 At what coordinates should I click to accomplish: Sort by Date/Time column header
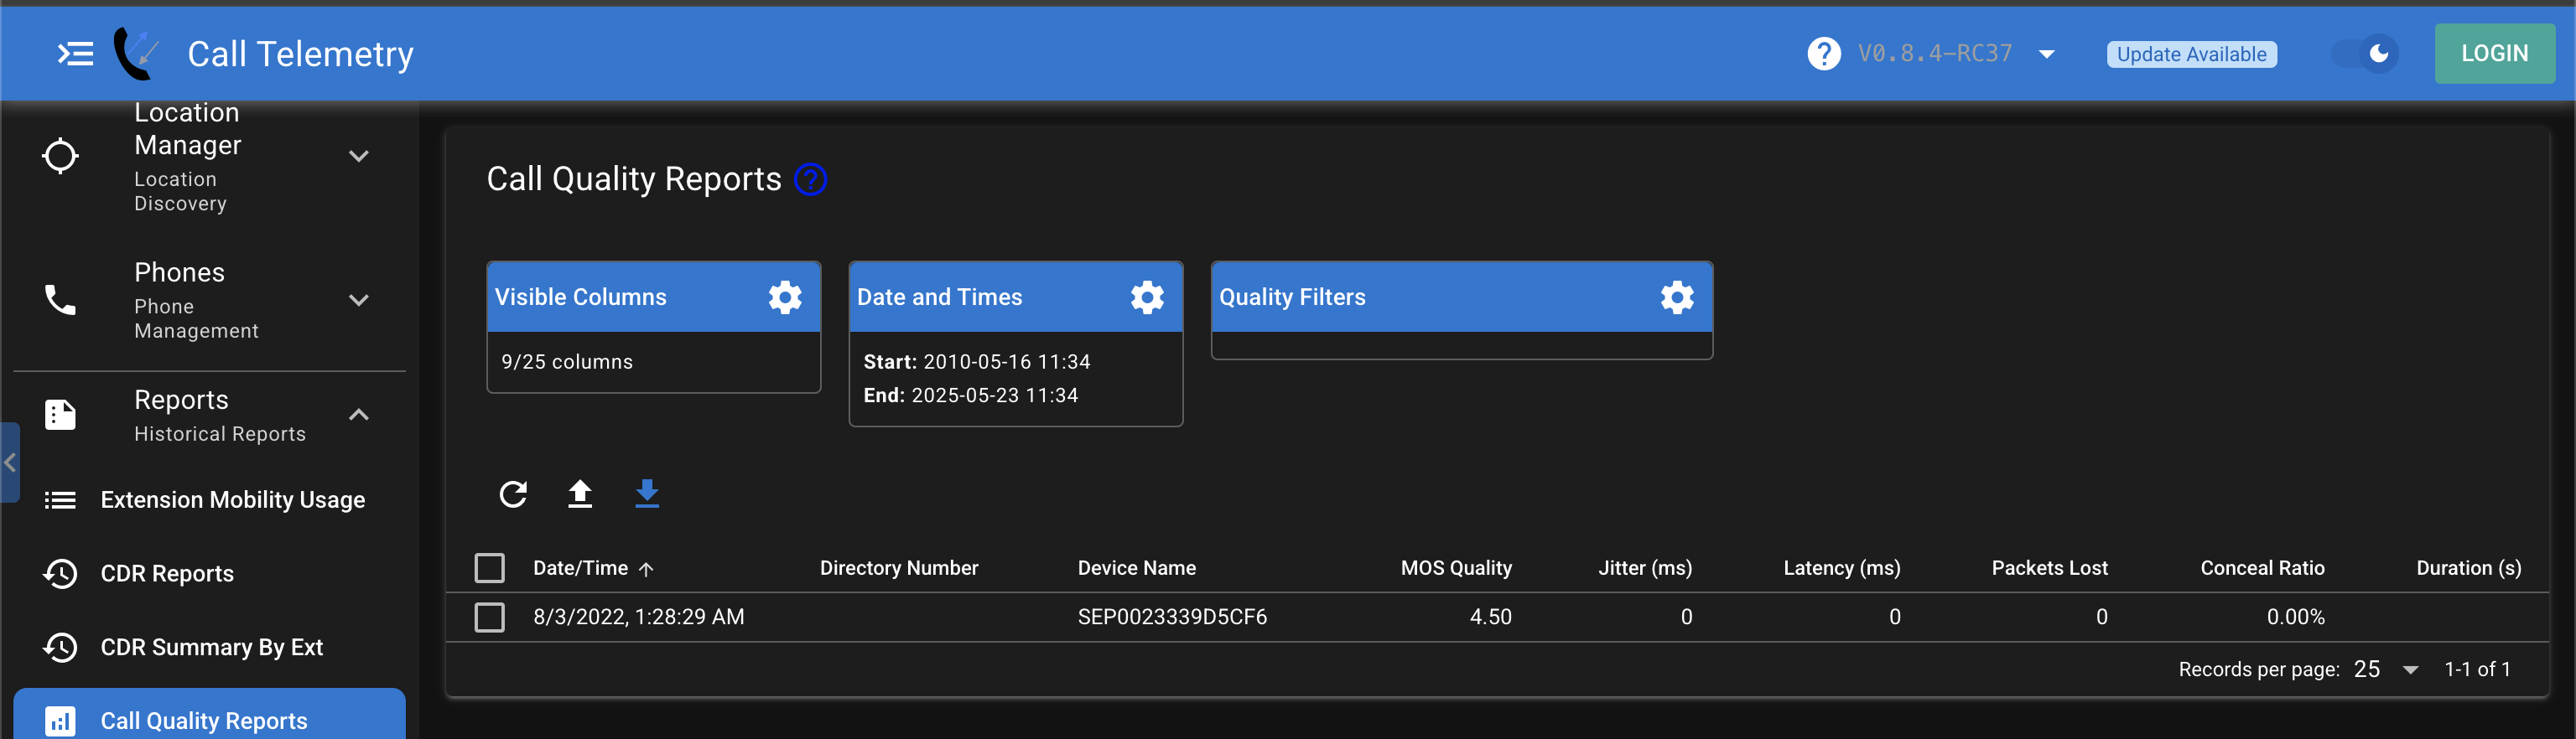coord(581,568)
